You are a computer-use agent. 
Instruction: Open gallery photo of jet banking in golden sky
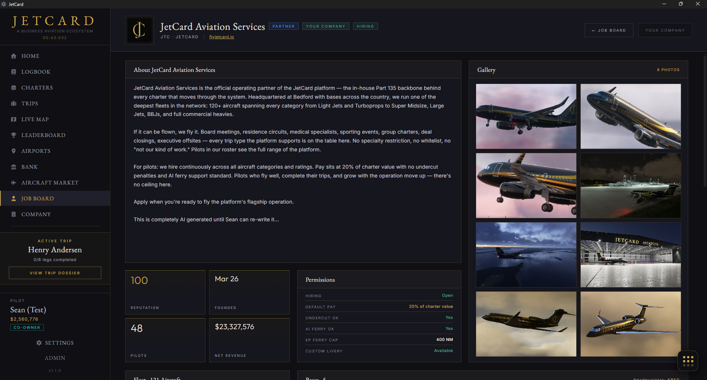[630, 324]
